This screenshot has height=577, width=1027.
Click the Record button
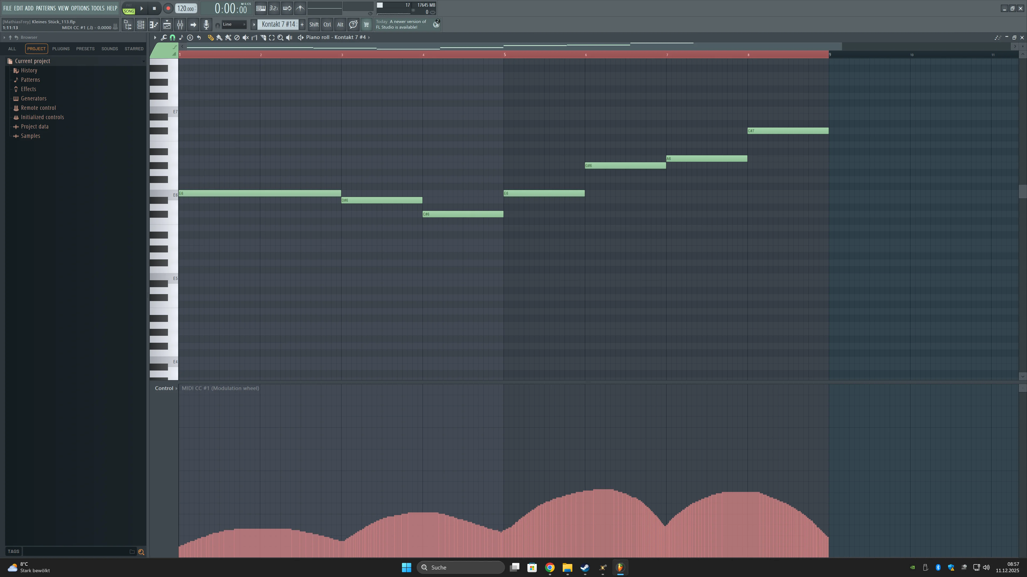click(x=168, y=8)
